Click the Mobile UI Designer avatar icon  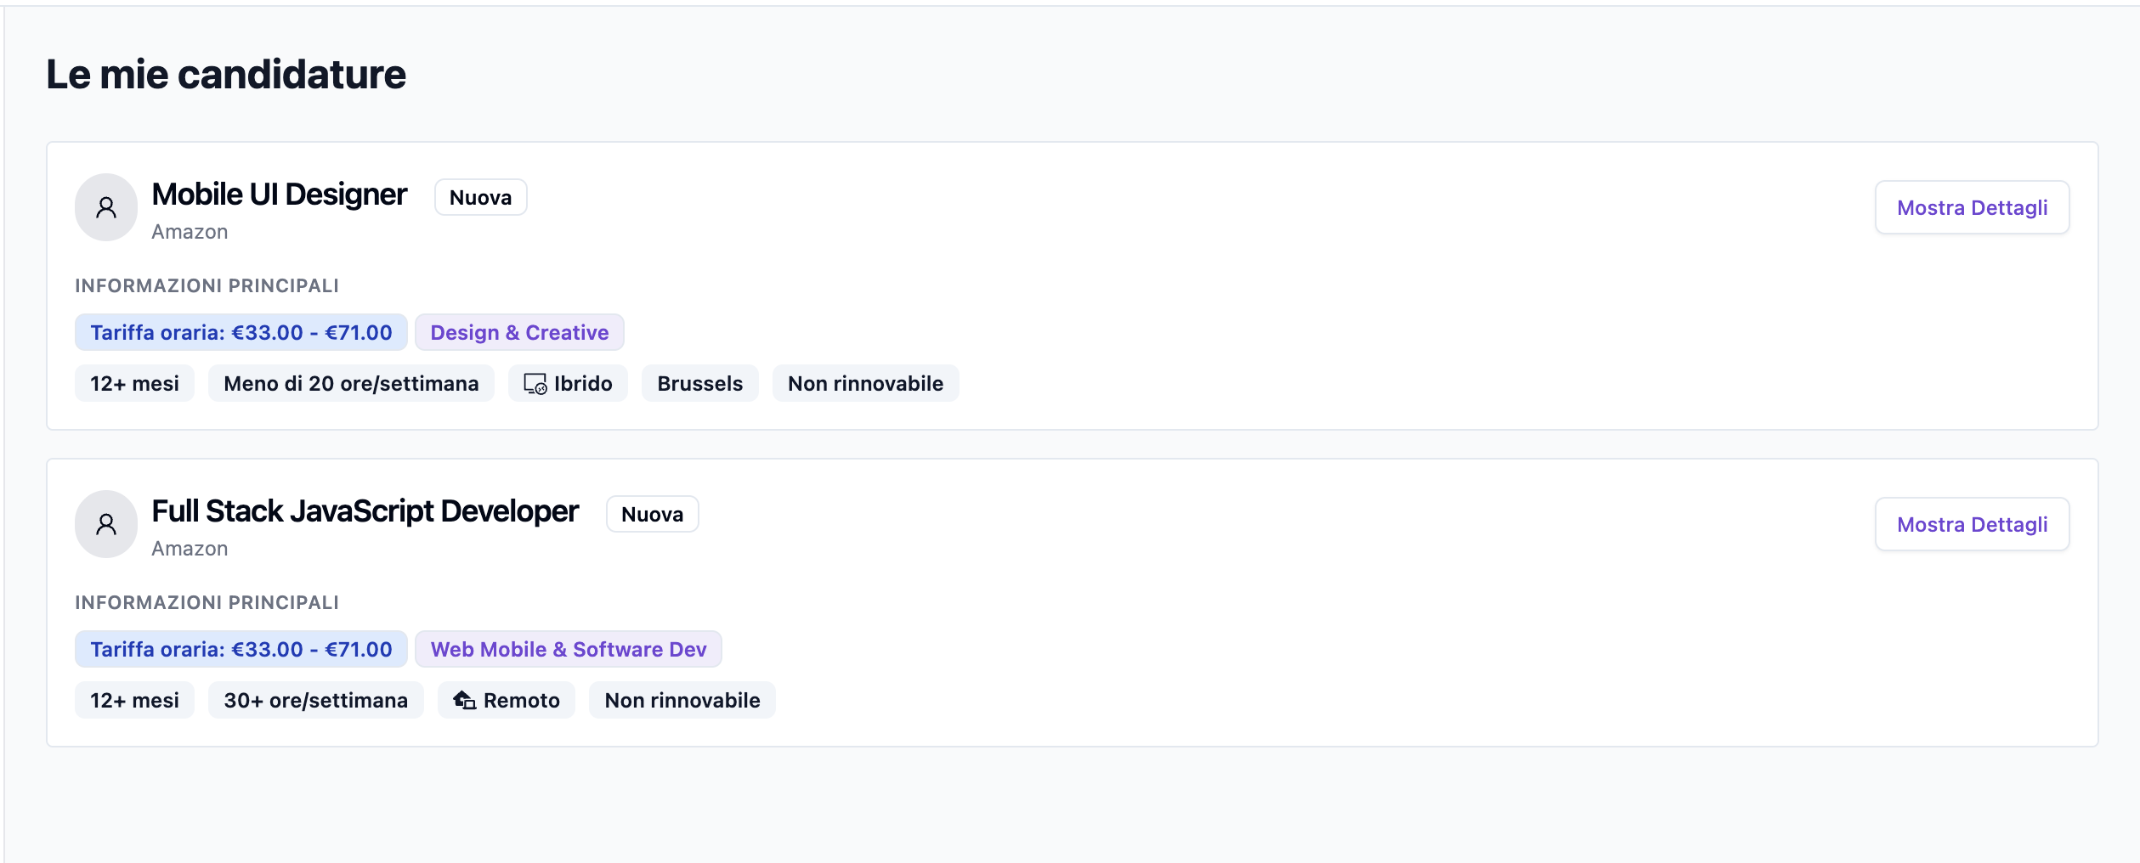pyautogui.click(x=106, y=207)
